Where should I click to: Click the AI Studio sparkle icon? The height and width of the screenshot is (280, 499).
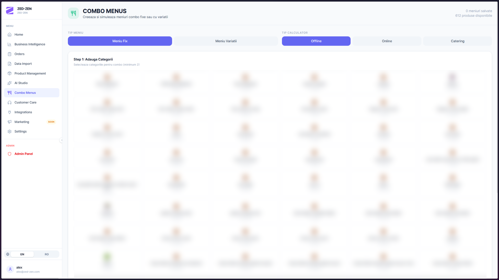click(x=10, y=83)
